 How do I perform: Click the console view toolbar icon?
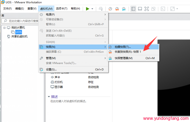163,9
